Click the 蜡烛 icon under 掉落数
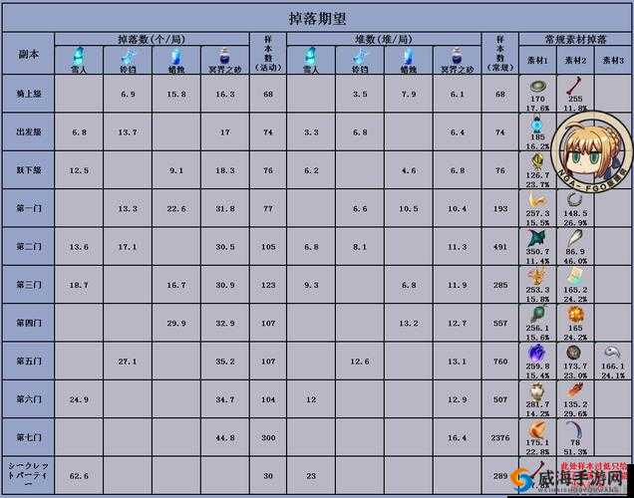Screen dimensions: 634x498 point(176,57)
